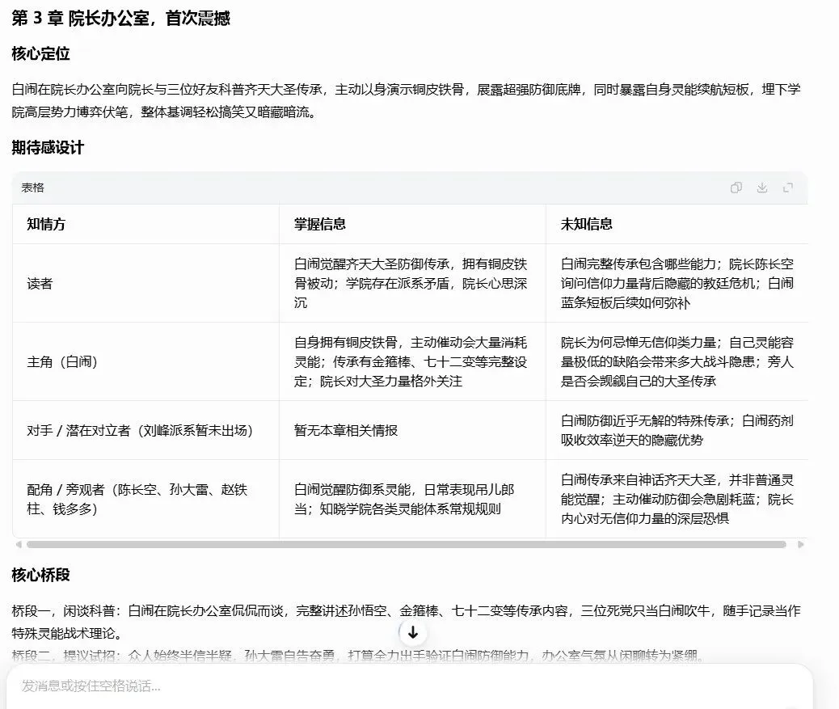Click the cell 暂无本章相关情报
This screenshot has height=709, width=839.
coord(412,430)
